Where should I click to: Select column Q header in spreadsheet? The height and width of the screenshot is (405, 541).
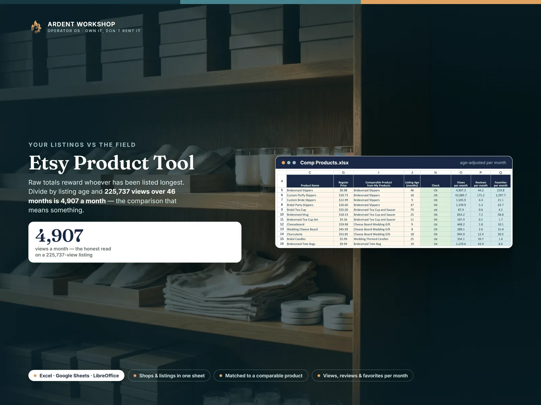pyautogui.click(x=501, y=172)
